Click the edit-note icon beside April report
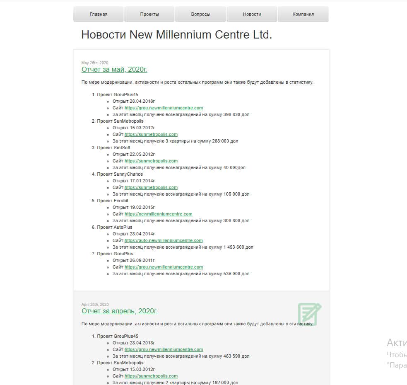Image resolution: width=407 pixels, height=385 pixels. tap(309, 314)
